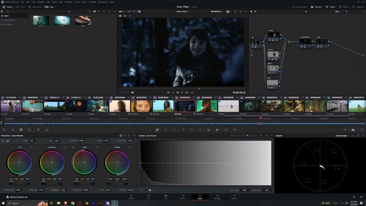The image size is (366, 206).
Task: Open Gallery options three-dot menu
Action: [114, 11]
